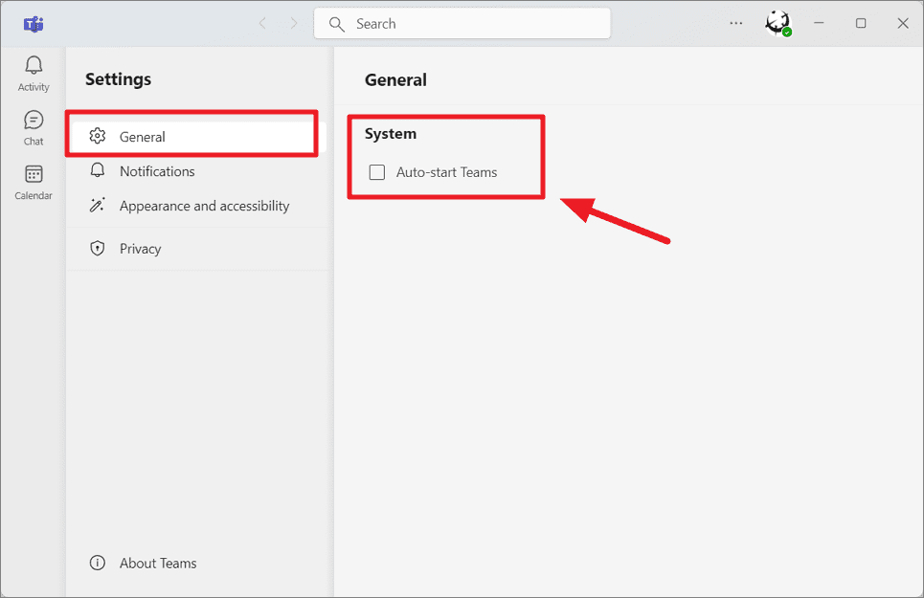924x598 pixels.
Task: Open the three-dots more options menu
Action: [x=736, y=24]
